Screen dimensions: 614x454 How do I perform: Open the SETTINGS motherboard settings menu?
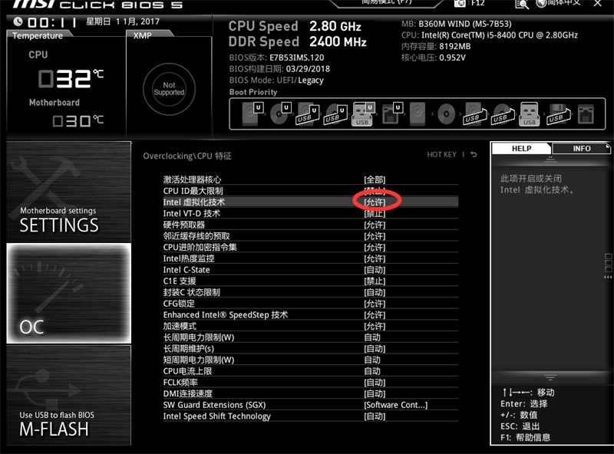[69, 192]
